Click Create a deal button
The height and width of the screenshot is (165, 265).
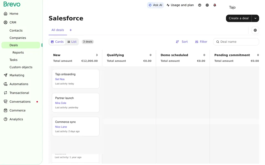[x=239, y=18]
